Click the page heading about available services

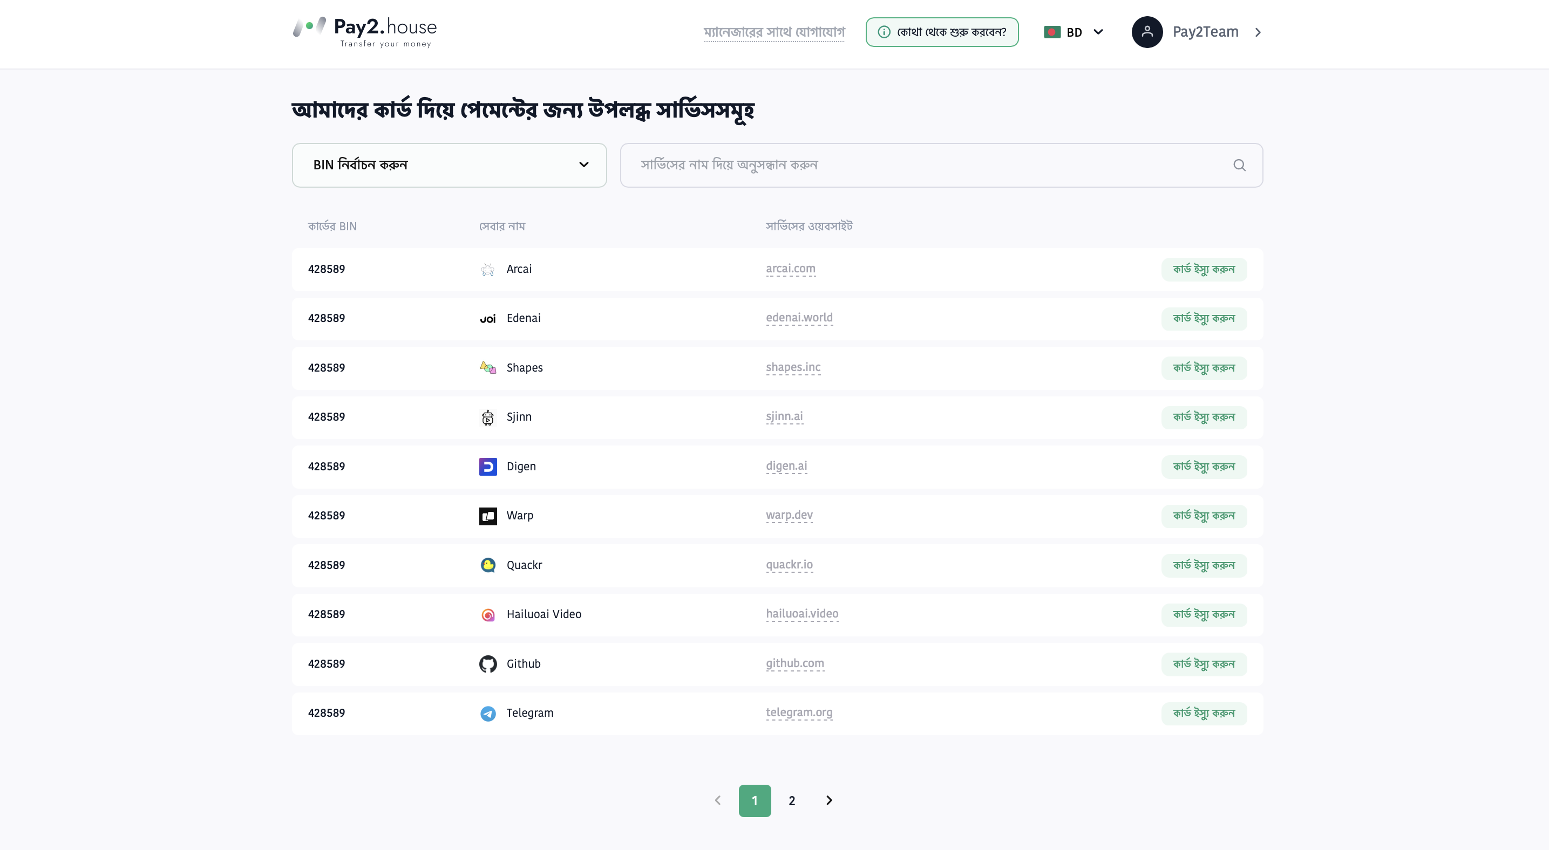[522, 110]
